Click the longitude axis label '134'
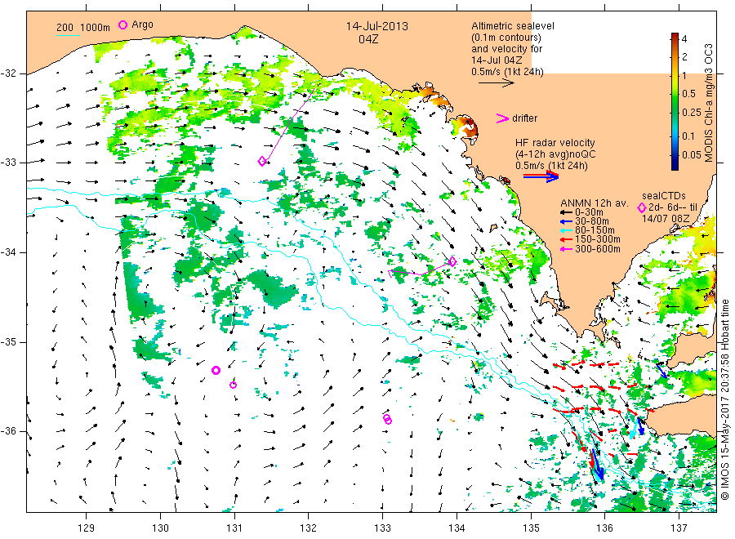The width and height of the screenshot is (735, 539). tap(457, 528)
